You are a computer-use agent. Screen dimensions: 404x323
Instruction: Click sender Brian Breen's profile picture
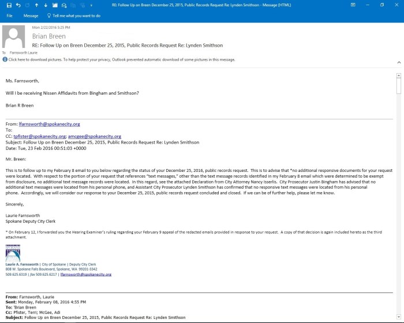click(x=14, y=37)
